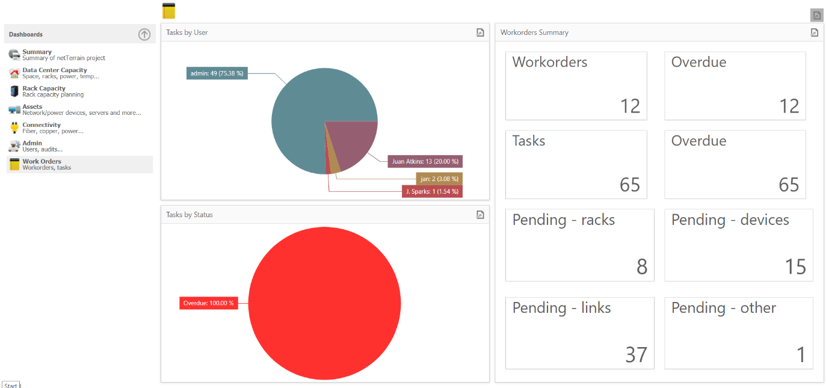This screenshot has width=826, height=388.
Task: Click the Rack Capacity rack icon
Action: [x=14, y=91]
